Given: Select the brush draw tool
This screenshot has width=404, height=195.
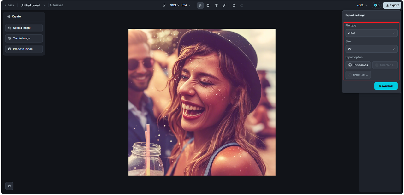Looking at the screenshot, I should tap(224, 5).
